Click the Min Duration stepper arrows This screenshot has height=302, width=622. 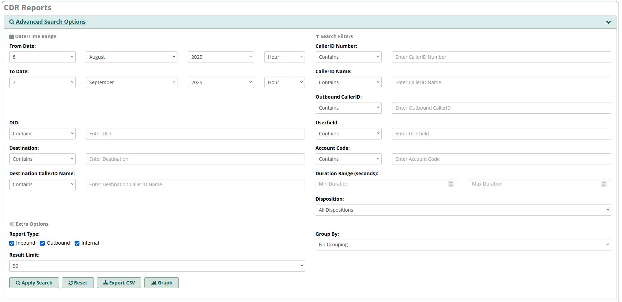pyautogui.click(x=450, y=184)
